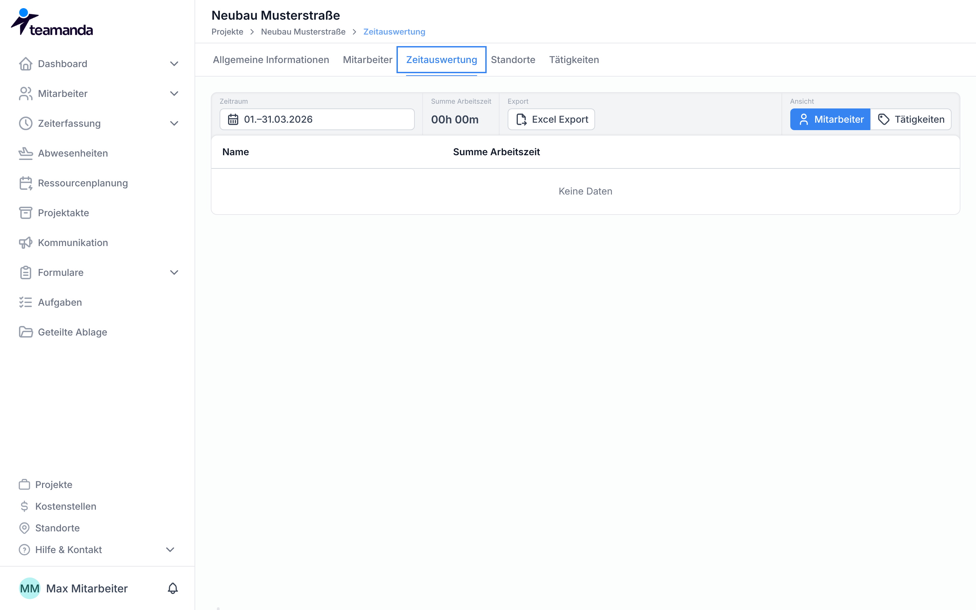The height and width of the screenshot is (610, 976).
Task: Click the Geteilte Ablage folder icon
Action: coord(25,332)
